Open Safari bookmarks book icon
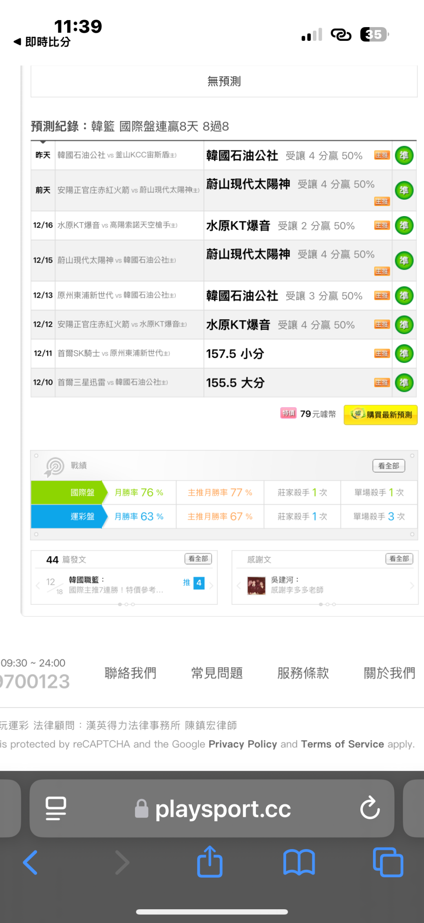The height and width of the screenshot is (923, 424). click(299, 862)
